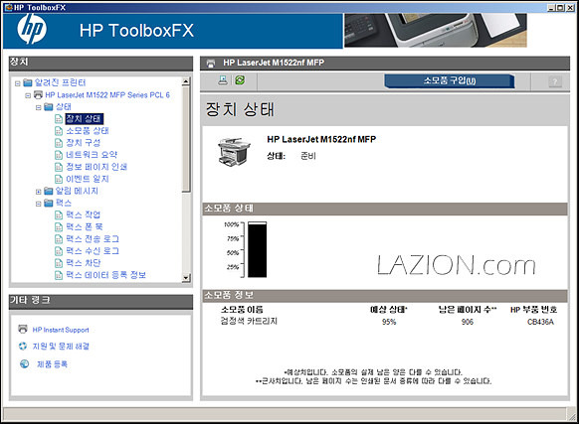Click the remaining pages value 906
The height and width of the screenshot is (424, 579).
(x=468, y=322)
